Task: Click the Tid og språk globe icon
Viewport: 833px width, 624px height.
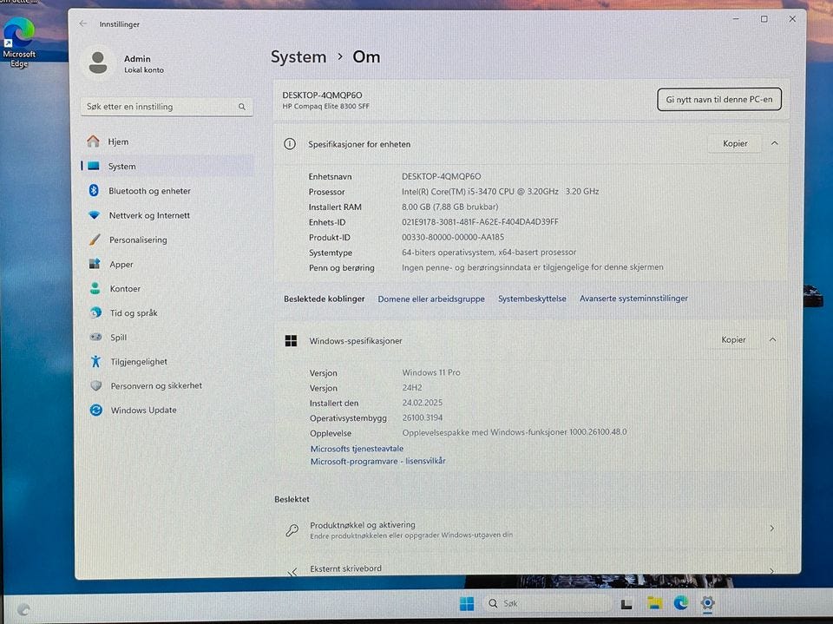Action: point(95,312)
